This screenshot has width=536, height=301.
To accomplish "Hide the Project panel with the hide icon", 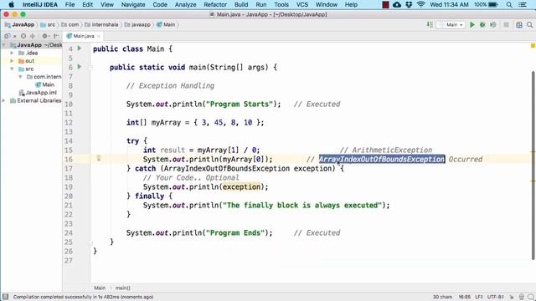I will [56, 36].
